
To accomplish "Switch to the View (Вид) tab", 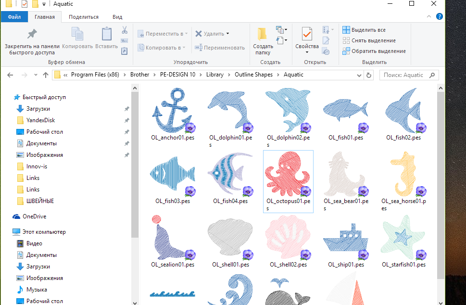I will [x=117, y=17].
